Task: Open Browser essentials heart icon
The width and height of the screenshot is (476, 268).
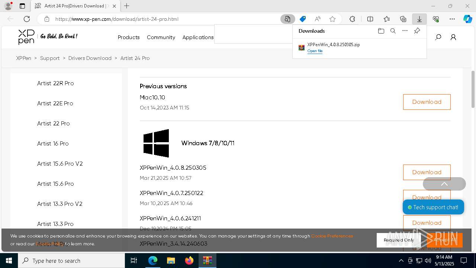Action: click(x=436, y=19)
